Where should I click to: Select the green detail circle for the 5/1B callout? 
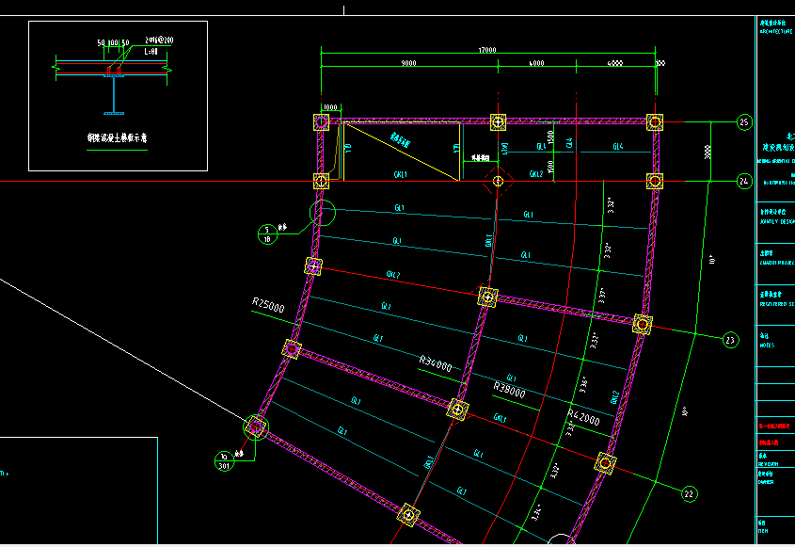tap(323, 213)
